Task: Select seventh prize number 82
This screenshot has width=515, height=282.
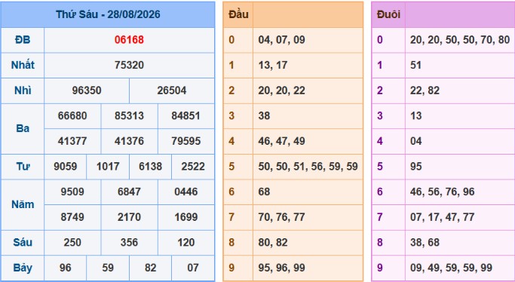Action: tap(150, 268)
